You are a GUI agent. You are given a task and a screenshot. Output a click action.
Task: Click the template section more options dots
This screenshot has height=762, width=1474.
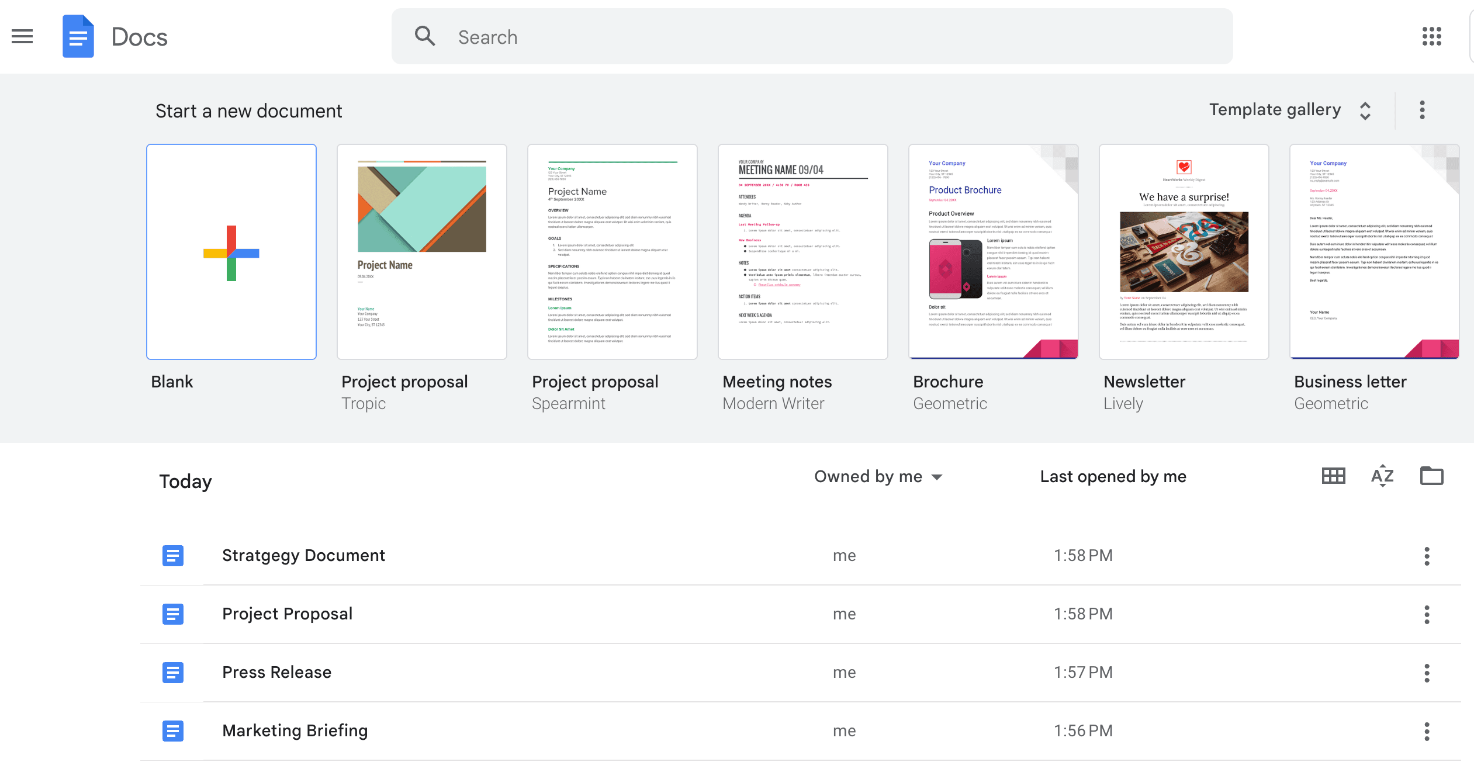pos(1422,110)
